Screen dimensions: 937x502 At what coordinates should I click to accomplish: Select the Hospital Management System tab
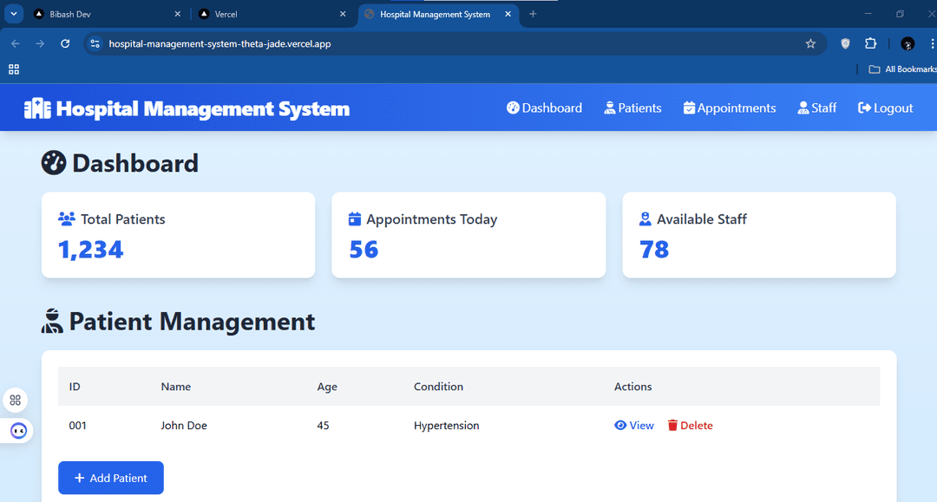pos(438,14)
